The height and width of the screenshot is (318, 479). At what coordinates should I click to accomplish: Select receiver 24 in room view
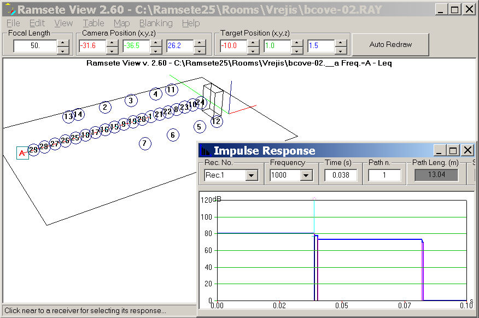tap(201, 102)
